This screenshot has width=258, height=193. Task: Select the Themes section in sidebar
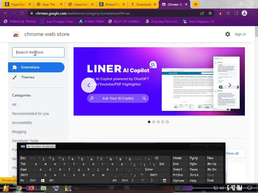28,77
